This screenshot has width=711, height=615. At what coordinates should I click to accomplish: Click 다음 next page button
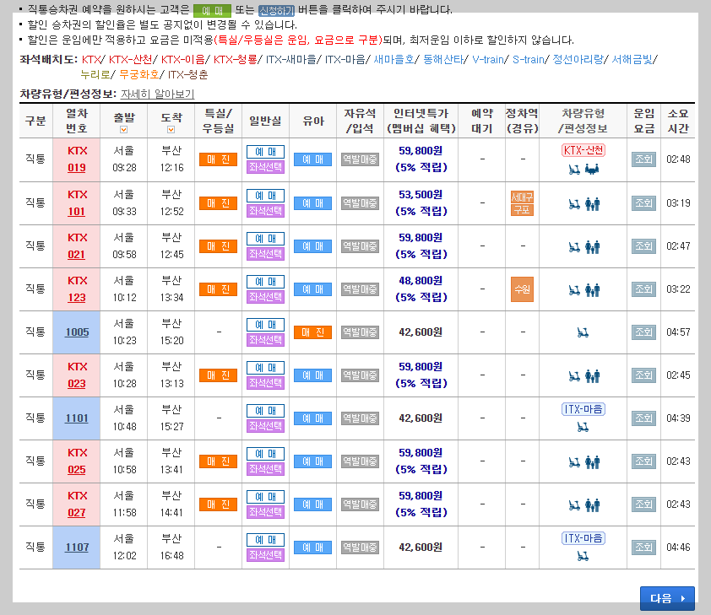pos(667,598)
